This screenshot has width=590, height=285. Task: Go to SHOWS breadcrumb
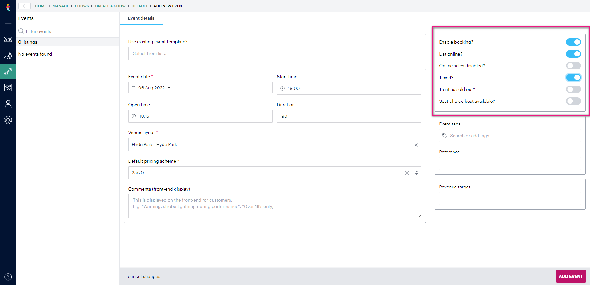click(x=82, y=6)
